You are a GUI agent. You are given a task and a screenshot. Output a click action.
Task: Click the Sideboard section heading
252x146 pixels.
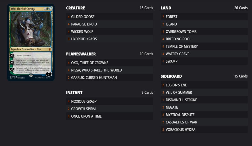tap(171, 76)
